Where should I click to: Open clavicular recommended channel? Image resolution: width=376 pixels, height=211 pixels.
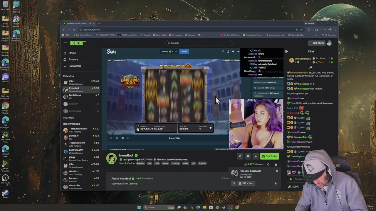pyautogui.click(x=81, y=187)
